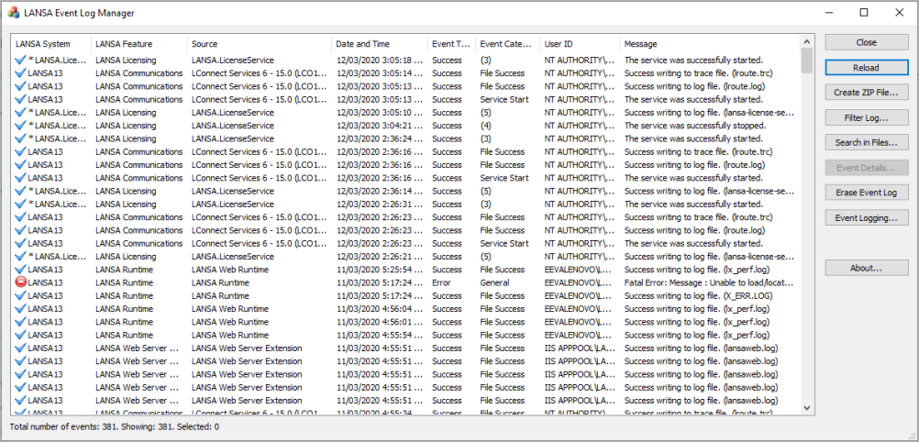This screenshot has width=919, height=442.
Task: Click the red error icon for LANSA Runtime
Action: coord(21,282)
